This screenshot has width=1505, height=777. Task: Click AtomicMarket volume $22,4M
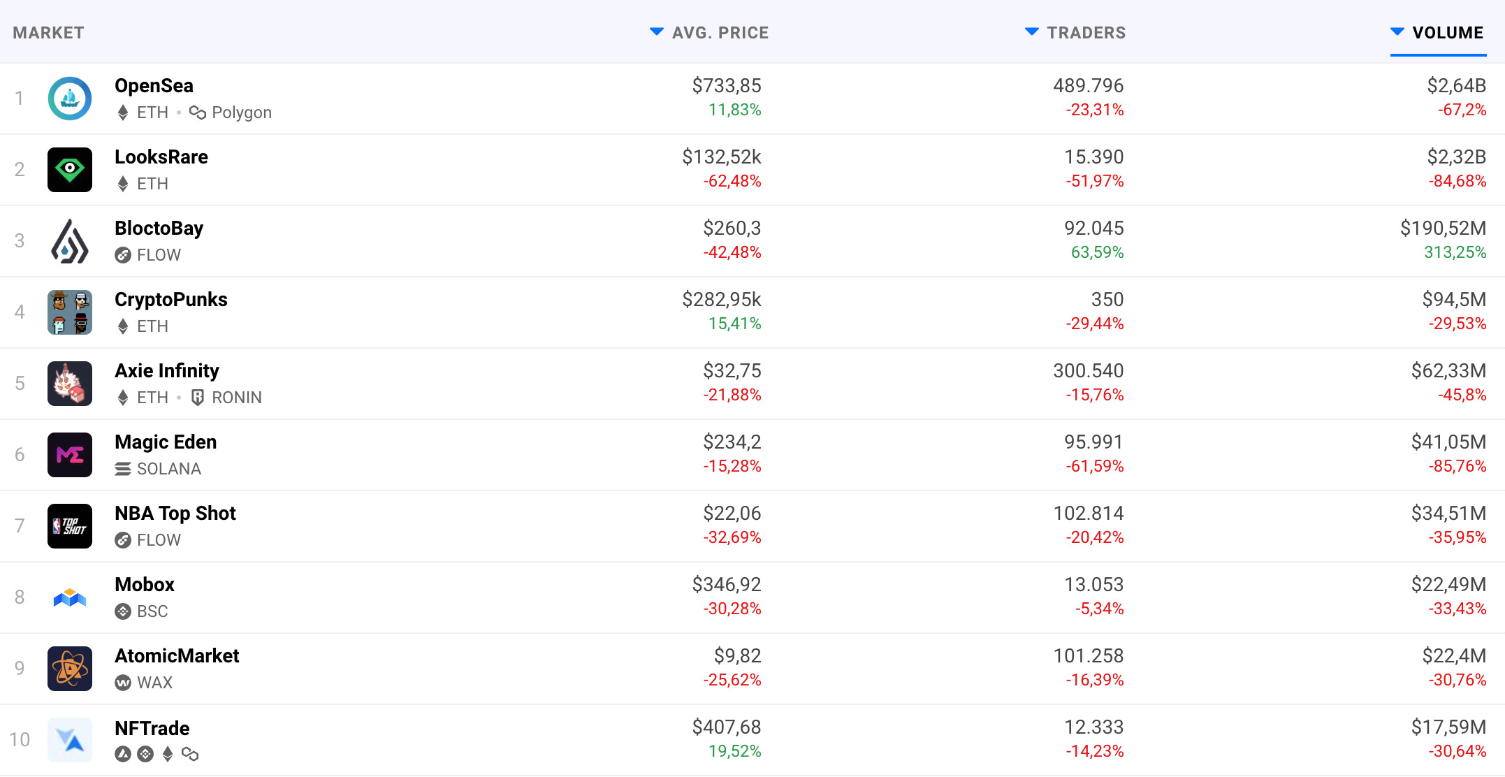1454,656
